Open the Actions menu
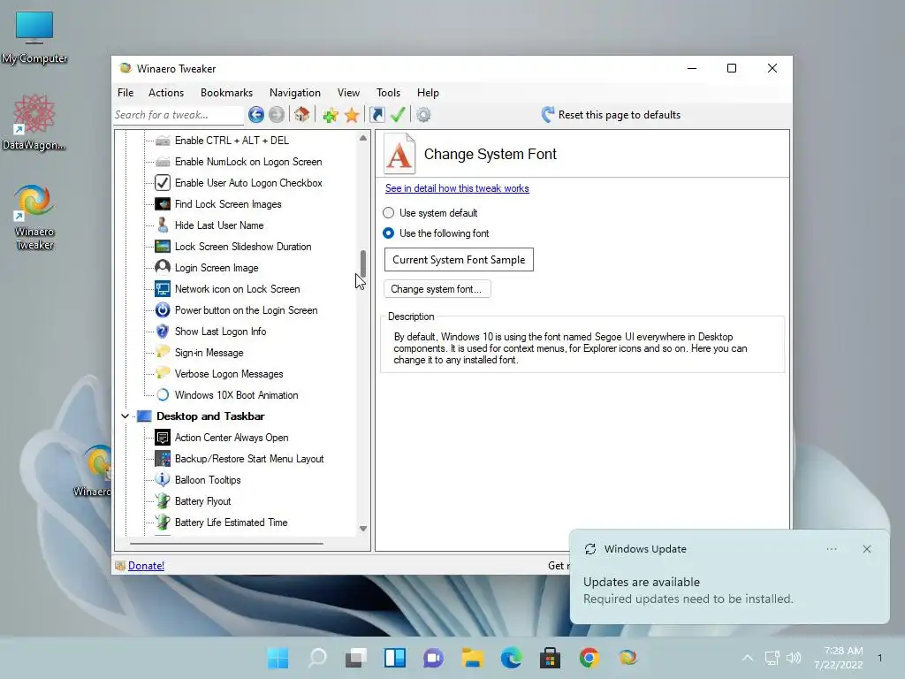The image size is (905, 679). (166, 92)
